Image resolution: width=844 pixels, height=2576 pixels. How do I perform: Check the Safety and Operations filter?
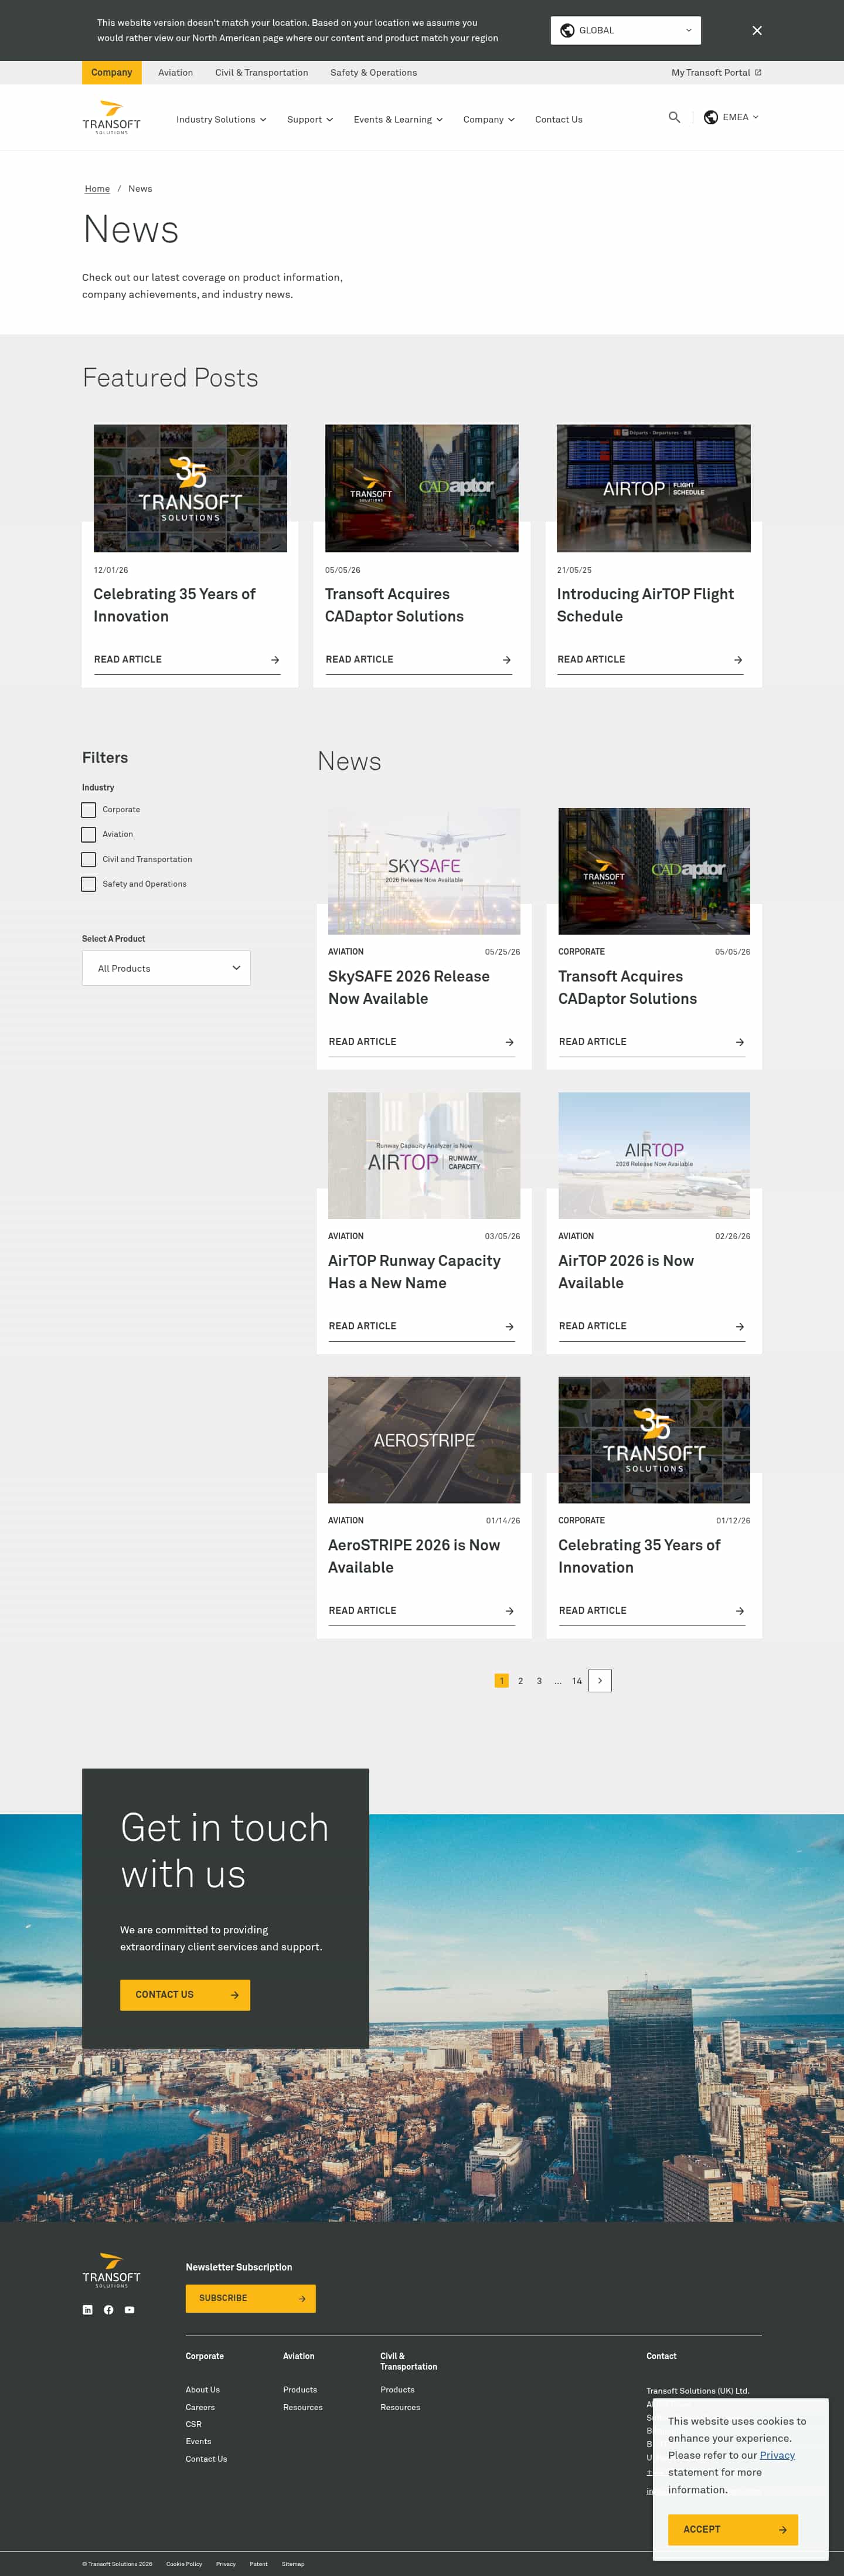(x=89, y=884)
